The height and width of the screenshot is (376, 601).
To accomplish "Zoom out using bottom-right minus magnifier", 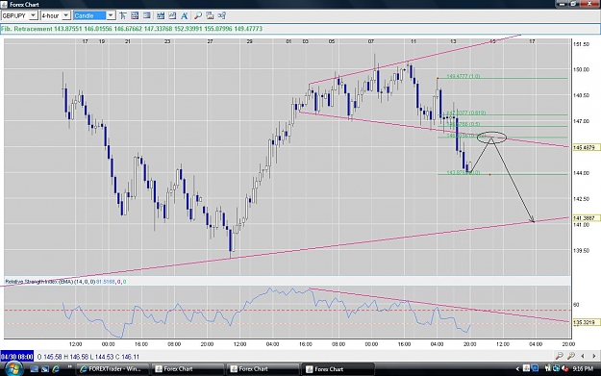I will pyautogui.click(x=560, y=356).
